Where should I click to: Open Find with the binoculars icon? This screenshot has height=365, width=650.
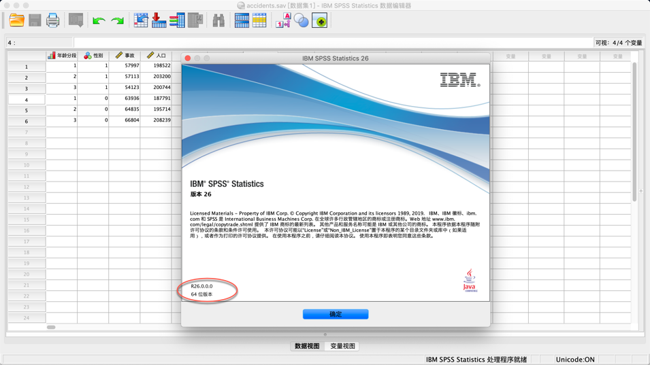pyautogui.click(x=218, y=20)
